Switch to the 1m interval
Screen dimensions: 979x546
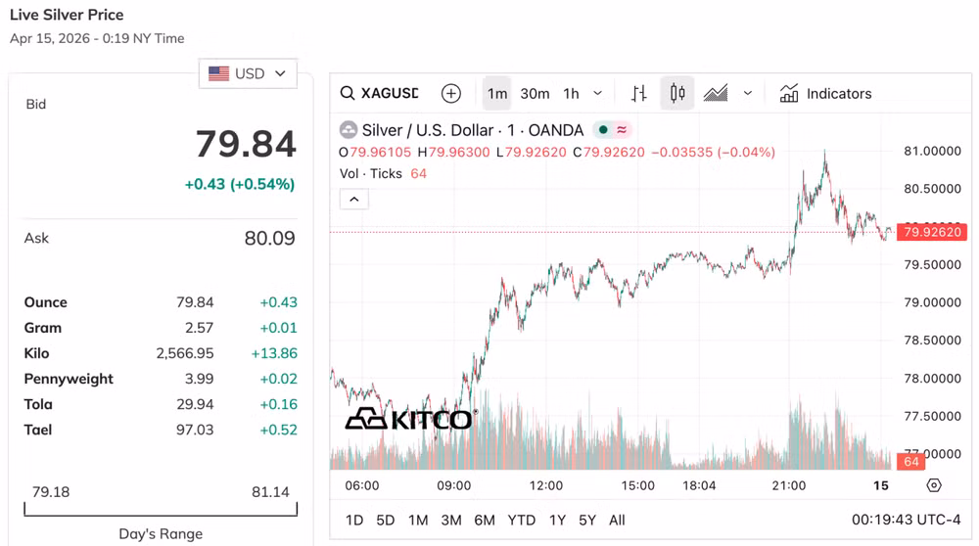pyautogui.click(x=497, y=94)
